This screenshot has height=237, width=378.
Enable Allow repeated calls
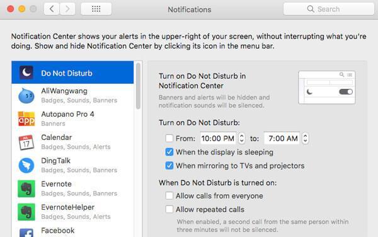pos(169,209)
